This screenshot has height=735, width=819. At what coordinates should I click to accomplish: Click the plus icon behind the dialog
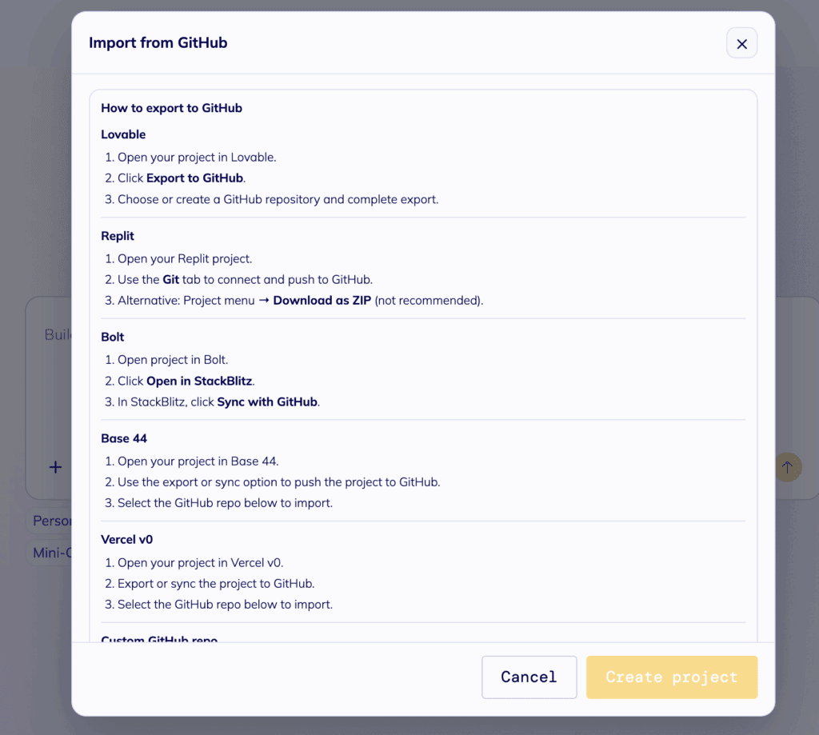coord(55,467)
